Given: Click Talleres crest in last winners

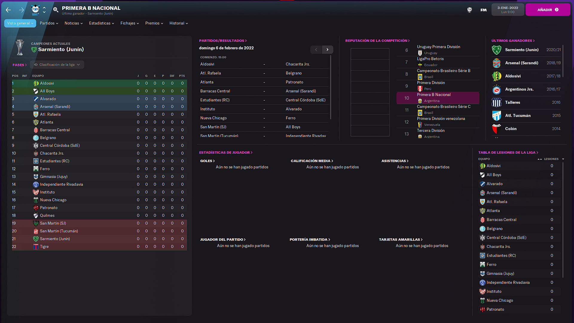Looking at the screenshot, I should click(497, 103).
